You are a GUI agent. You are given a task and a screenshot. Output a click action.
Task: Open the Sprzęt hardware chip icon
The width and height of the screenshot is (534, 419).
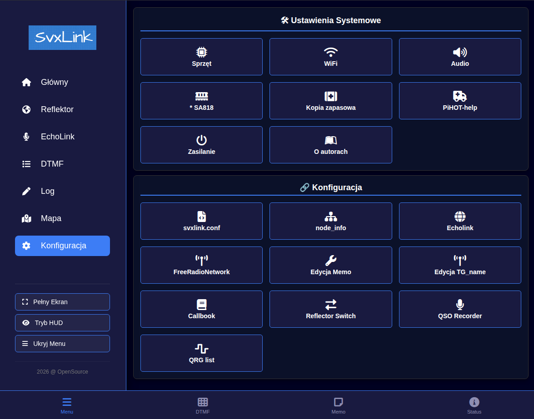click(x=201, y=52)
